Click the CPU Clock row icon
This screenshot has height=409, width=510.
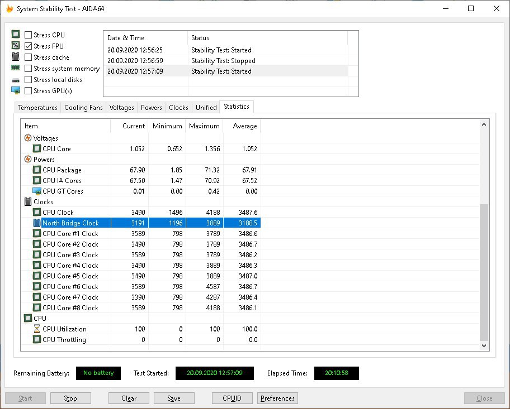[37, 212]
